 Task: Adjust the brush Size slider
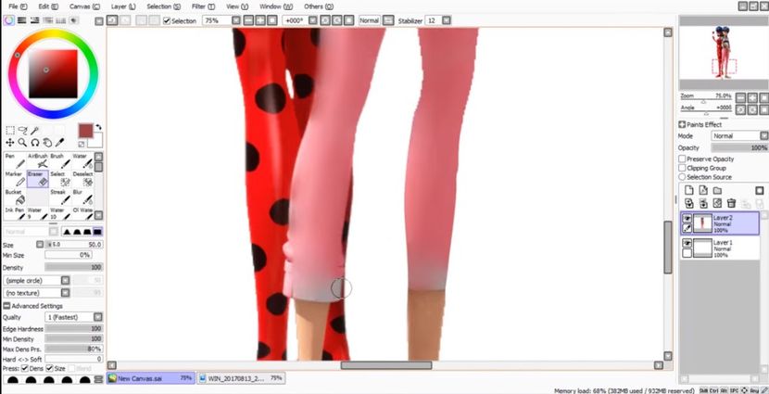point(74,245)
